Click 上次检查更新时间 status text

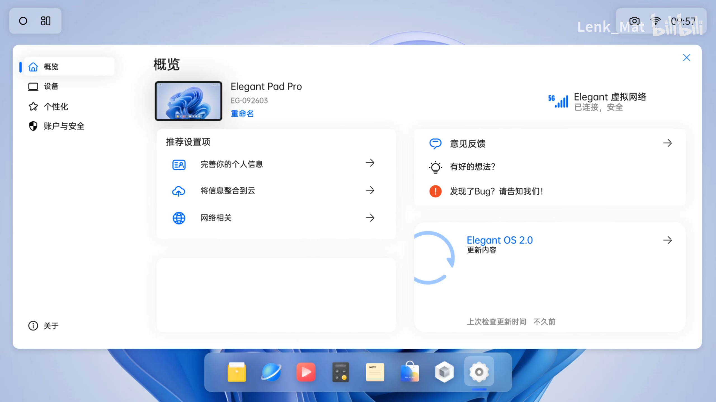point(496,322)
